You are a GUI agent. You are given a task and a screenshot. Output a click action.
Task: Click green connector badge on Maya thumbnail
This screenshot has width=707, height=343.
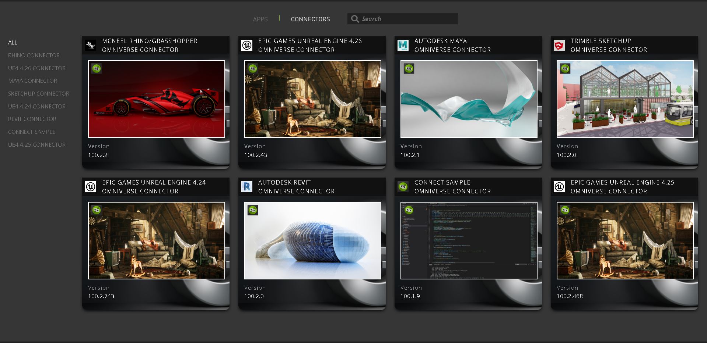point(409,68)
